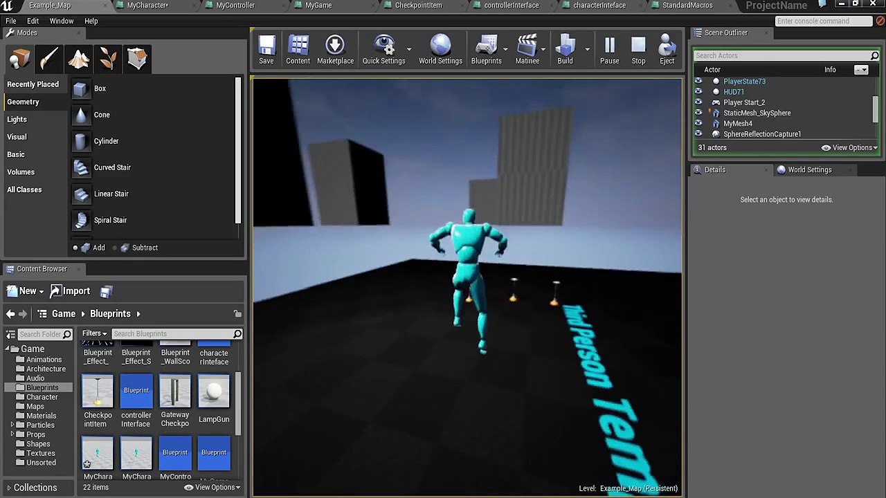The height and width of the screenshot is (498, 886).
Task: Pause the simulation with the Pause button
Action: point(610,50)
